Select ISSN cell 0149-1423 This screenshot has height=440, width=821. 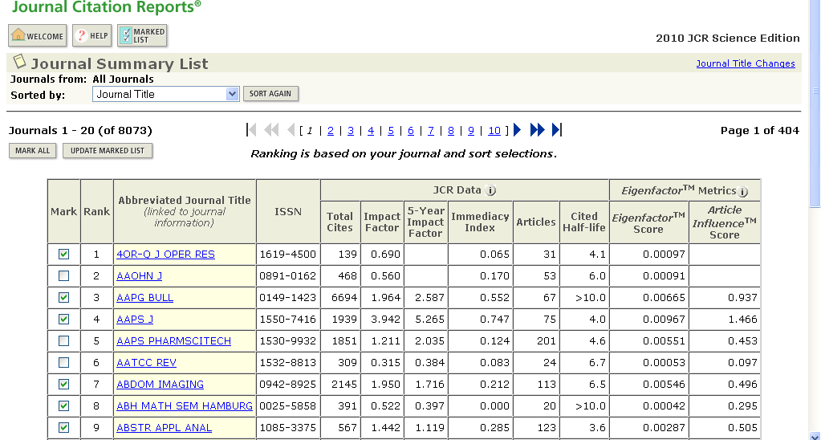click(x=288, y=298)
